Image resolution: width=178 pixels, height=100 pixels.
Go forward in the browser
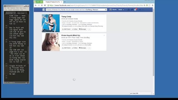pos(39,5)
